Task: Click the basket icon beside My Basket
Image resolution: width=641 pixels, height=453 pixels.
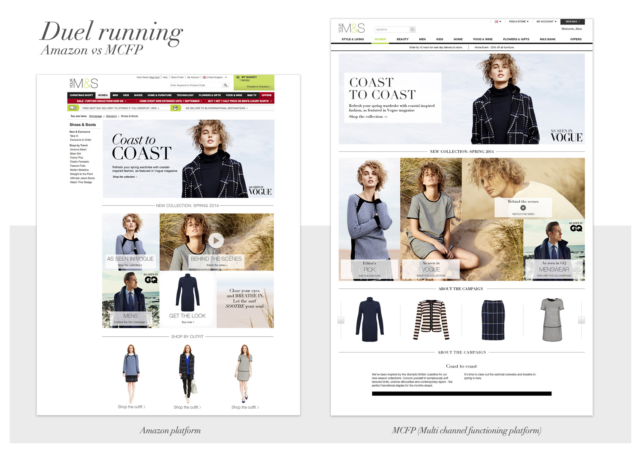Action: [x=238, y=77]
